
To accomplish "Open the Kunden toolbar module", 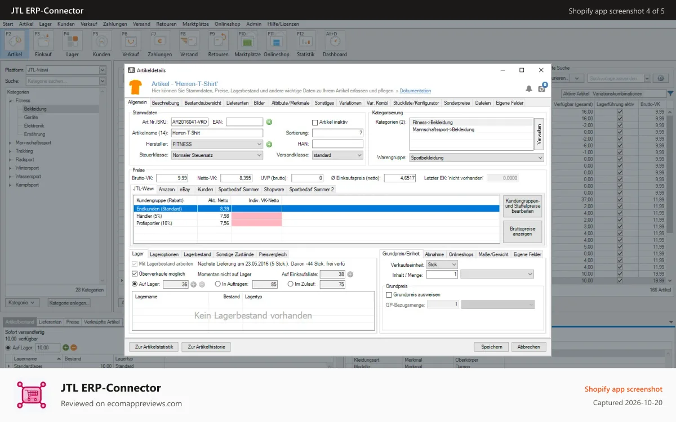I will coord(101,44).
